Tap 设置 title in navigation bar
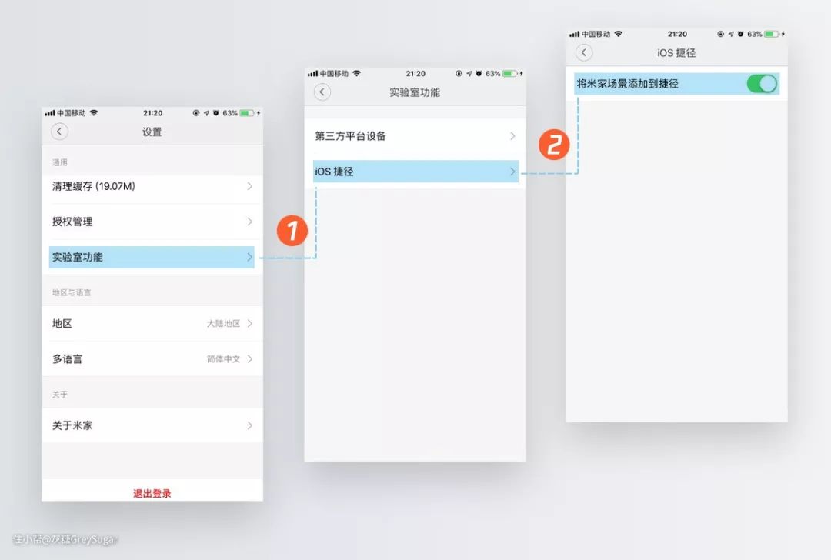 coord(152,132)
